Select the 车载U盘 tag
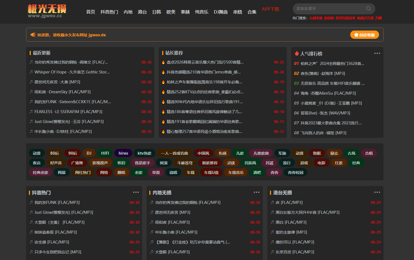The height and width of the screenshot is (260, 414). (x=211, y=172)
